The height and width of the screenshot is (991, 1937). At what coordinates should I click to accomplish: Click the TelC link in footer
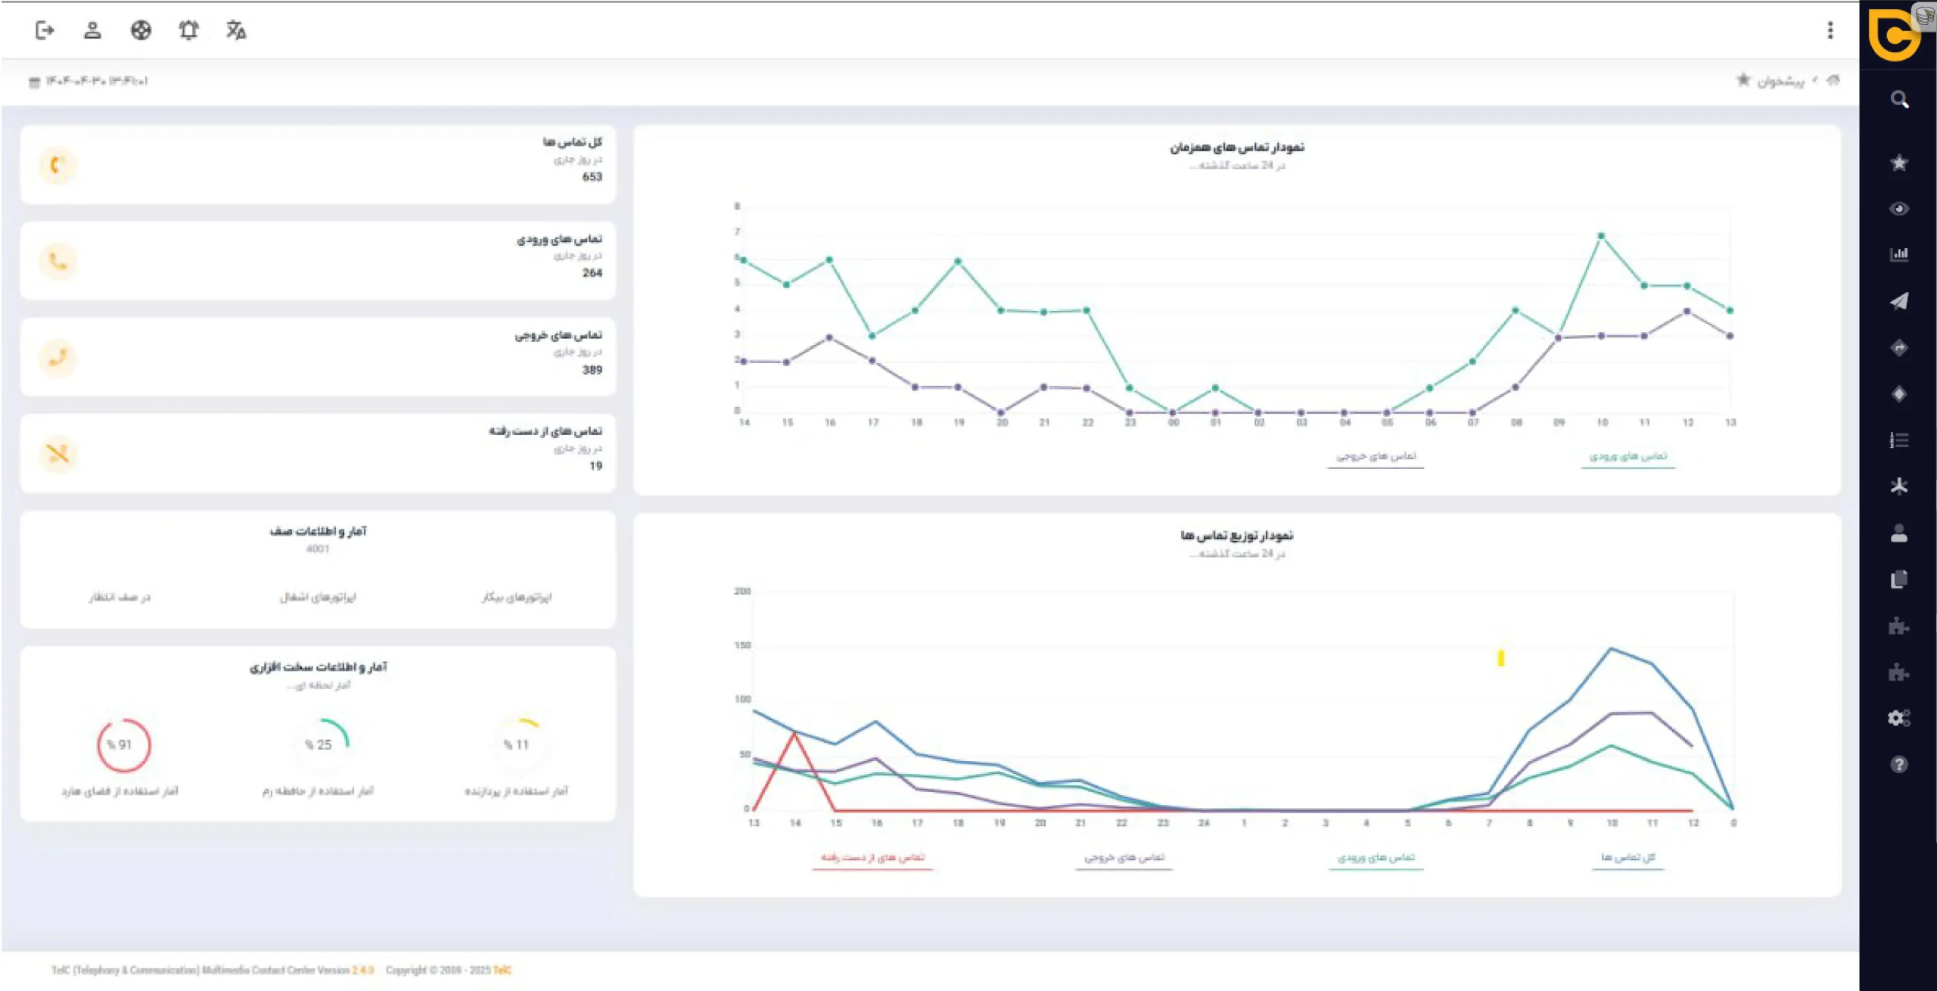coord(502,970)
